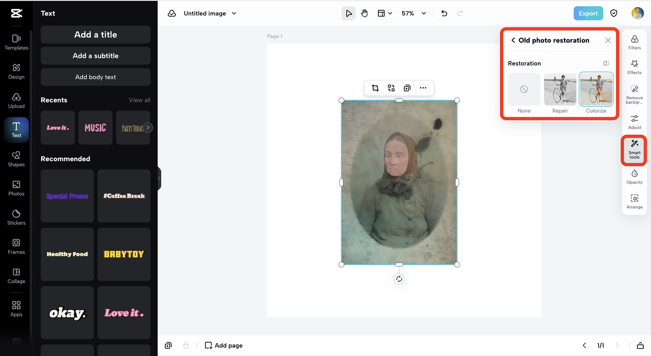651x356 pixels.
Task: Open the Stickers sidebar panel
Action: [16, 217]
